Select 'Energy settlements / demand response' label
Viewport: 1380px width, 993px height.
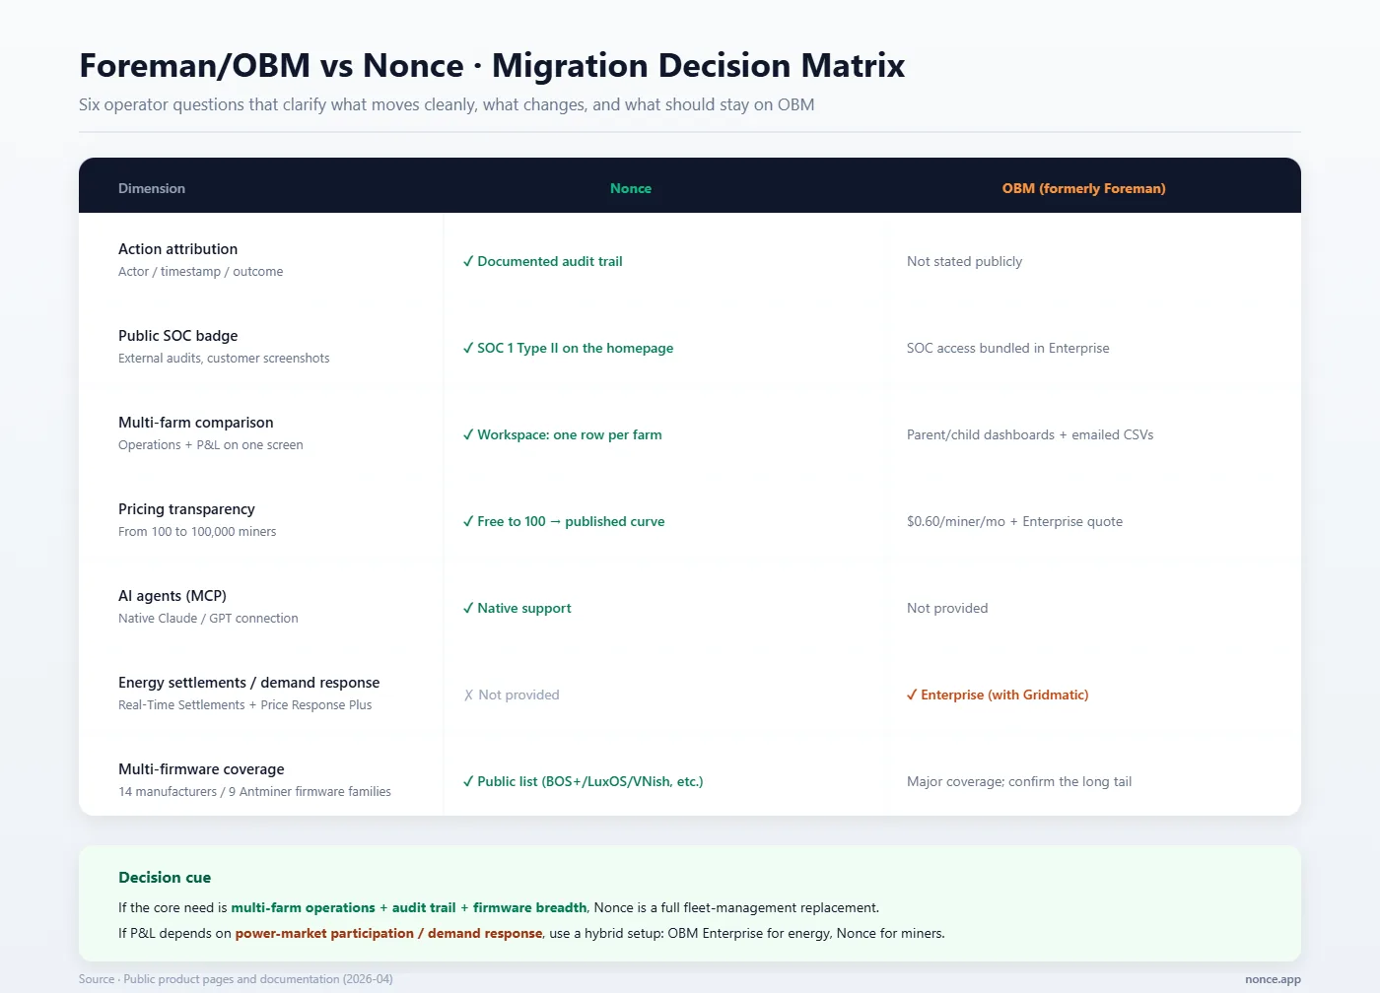[x=248, y=683]
